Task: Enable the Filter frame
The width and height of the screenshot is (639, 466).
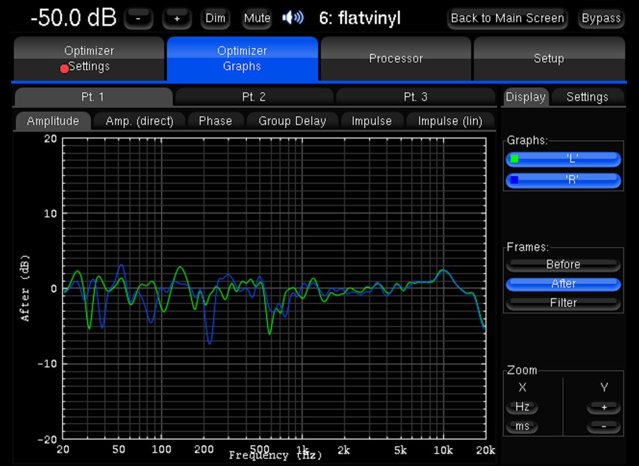Action: pos(563,303)
